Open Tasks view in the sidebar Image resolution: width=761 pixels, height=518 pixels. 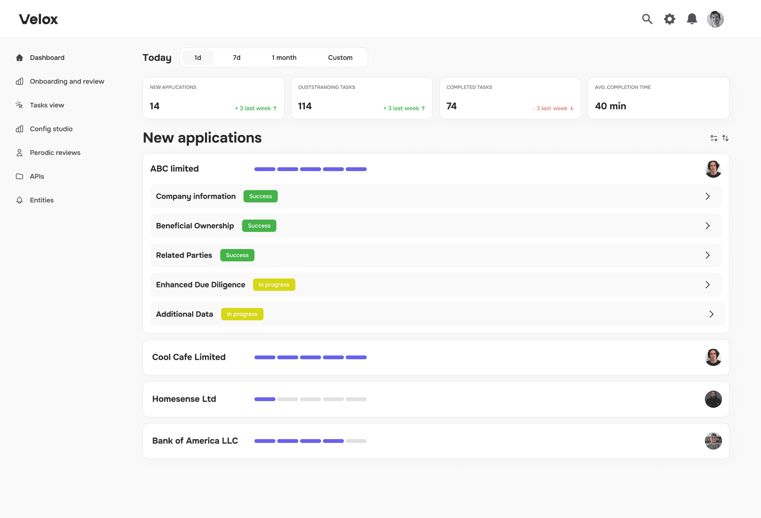coord(47,105)
